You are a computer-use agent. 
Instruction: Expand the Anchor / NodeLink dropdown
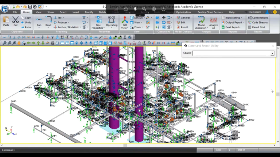81,27
